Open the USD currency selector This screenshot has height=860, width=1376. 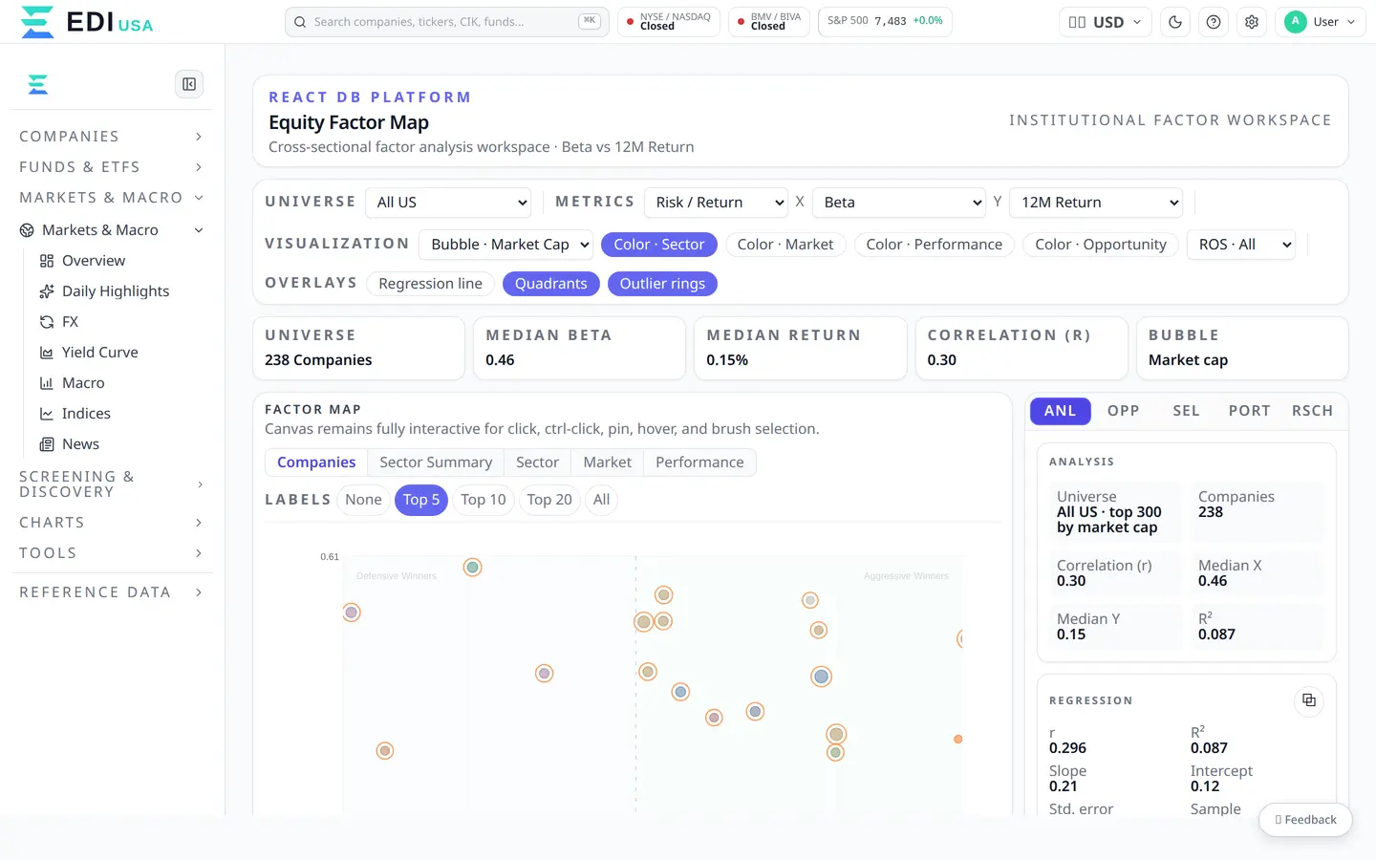click(x=1105, y=22)
